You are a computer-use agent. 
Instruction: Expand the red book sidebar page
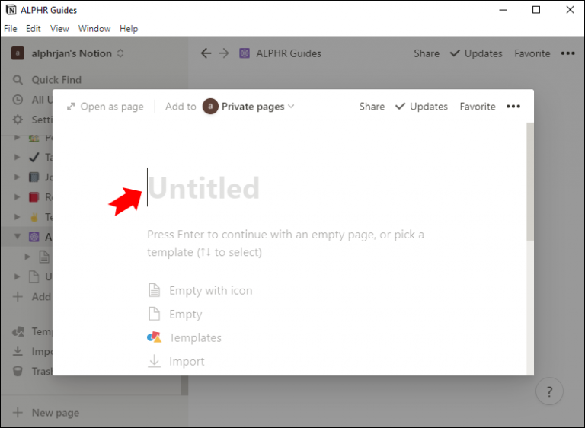click(18, 196)
